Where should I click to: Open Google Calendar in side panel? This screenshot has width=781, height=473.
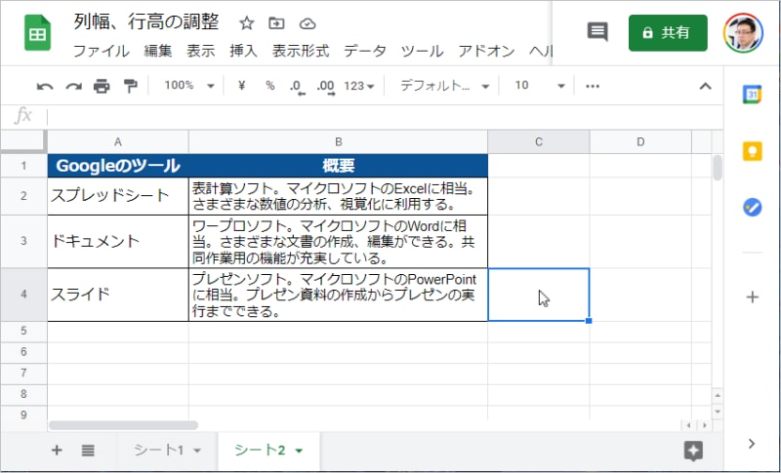pos(752,95)
